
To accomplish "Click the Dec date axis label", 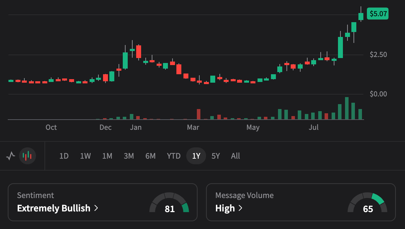I will pos(105,127).
